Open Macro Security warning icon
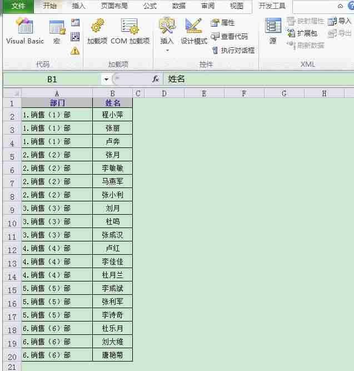This screenshot has height=371, width=354. (75, 51)
